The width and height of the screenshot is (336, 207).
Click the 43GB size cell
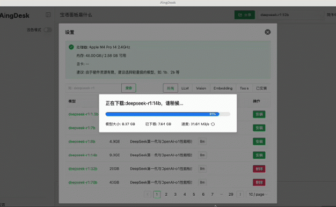tap(114, 182)
